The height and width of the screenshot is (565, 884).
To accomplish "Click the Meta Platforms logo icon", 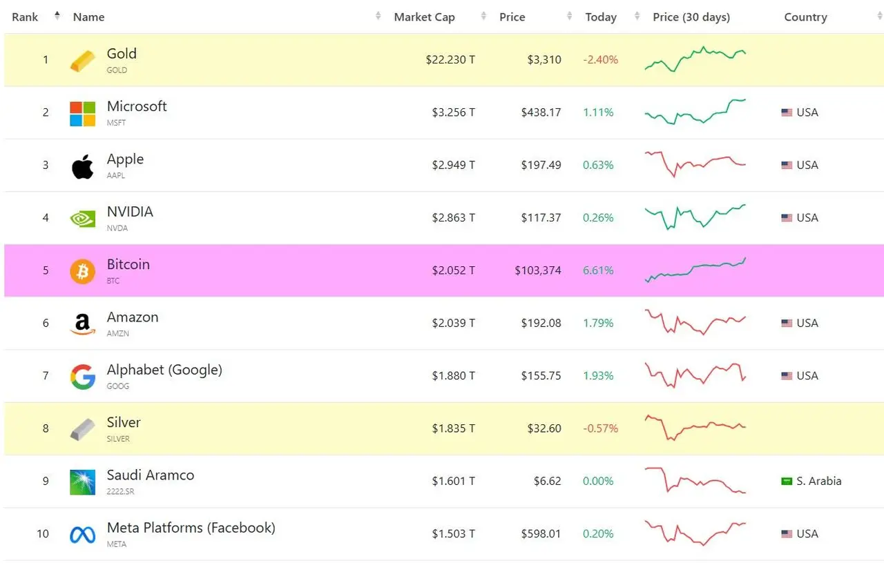I will coord(83,535).
